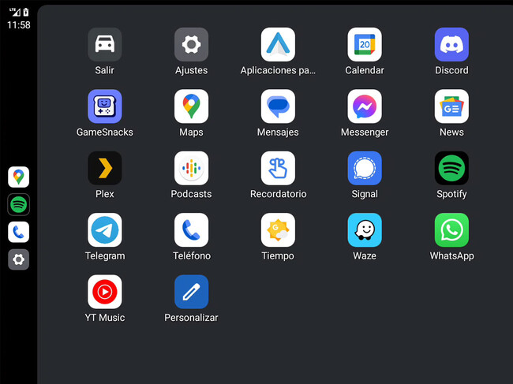Open Ajustes from the app grid
Viewport: 513px width, 384px height.
tap(192, 44)
